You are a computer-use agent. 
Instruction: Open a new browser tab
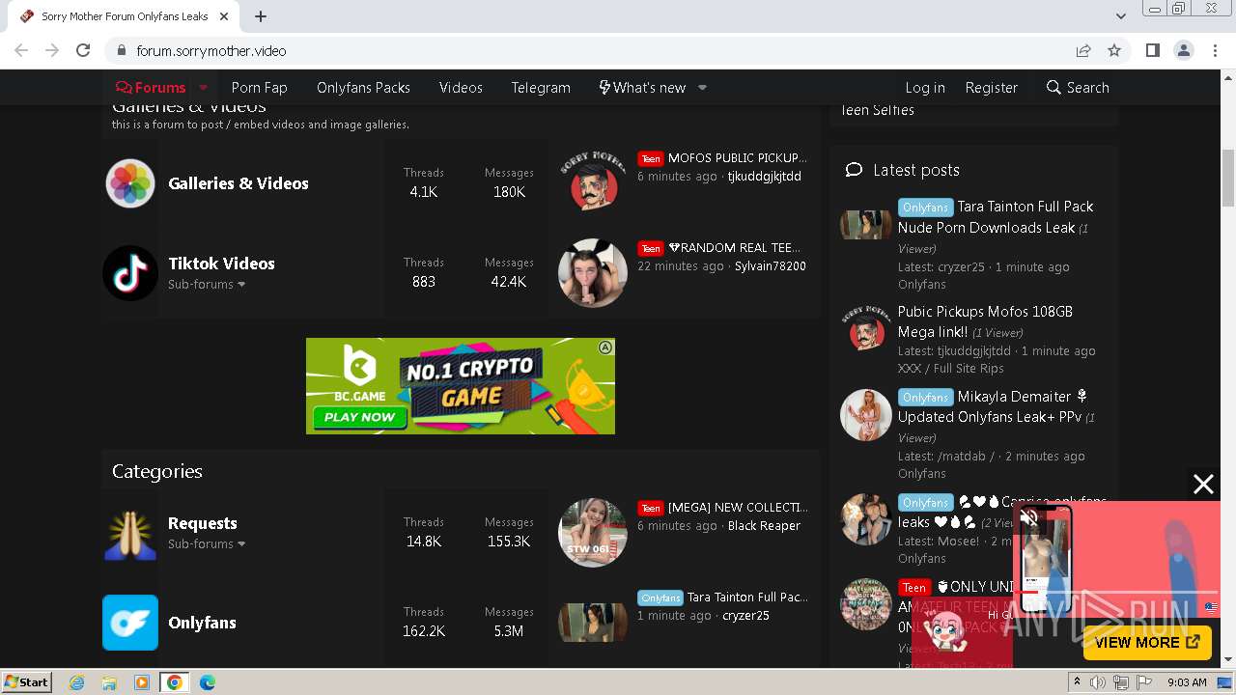point(261,16)
